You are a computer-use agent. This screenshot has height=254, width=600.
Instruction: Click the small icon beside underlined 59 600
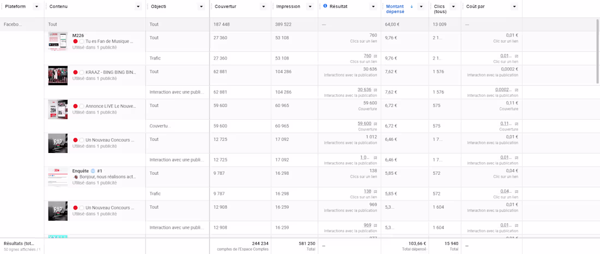(375, 123)
